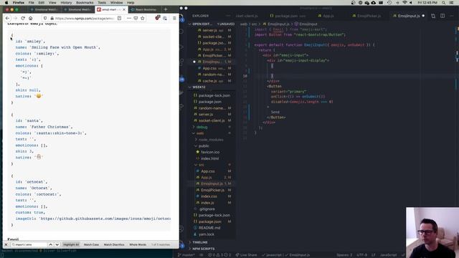
Task: Open VS Code editor more actions ellipsis
Action: coord(452,16)
